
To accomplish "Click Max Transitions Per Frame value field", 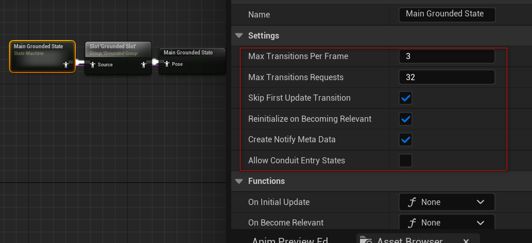I will [x=447, y=57].
